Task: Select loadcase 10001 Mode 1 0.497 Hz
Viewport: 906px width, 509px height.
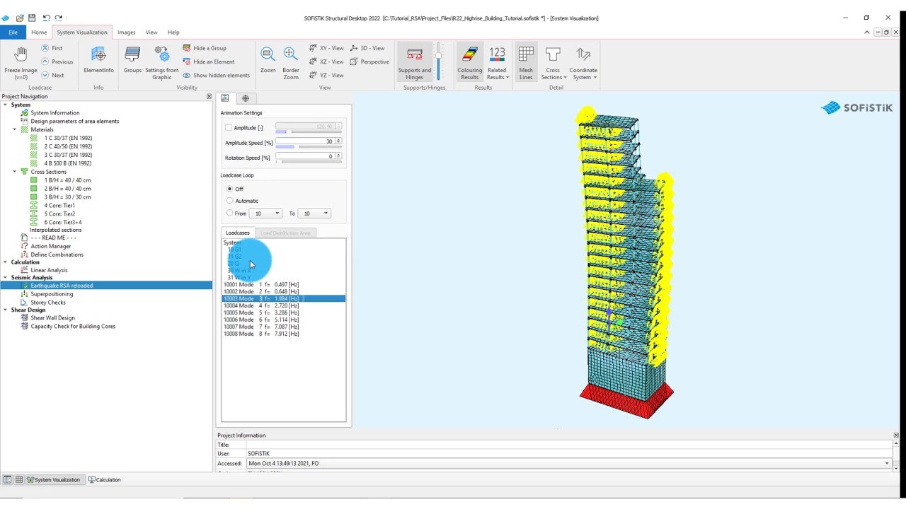Action: pyautogui.click(x=284, y=284)
